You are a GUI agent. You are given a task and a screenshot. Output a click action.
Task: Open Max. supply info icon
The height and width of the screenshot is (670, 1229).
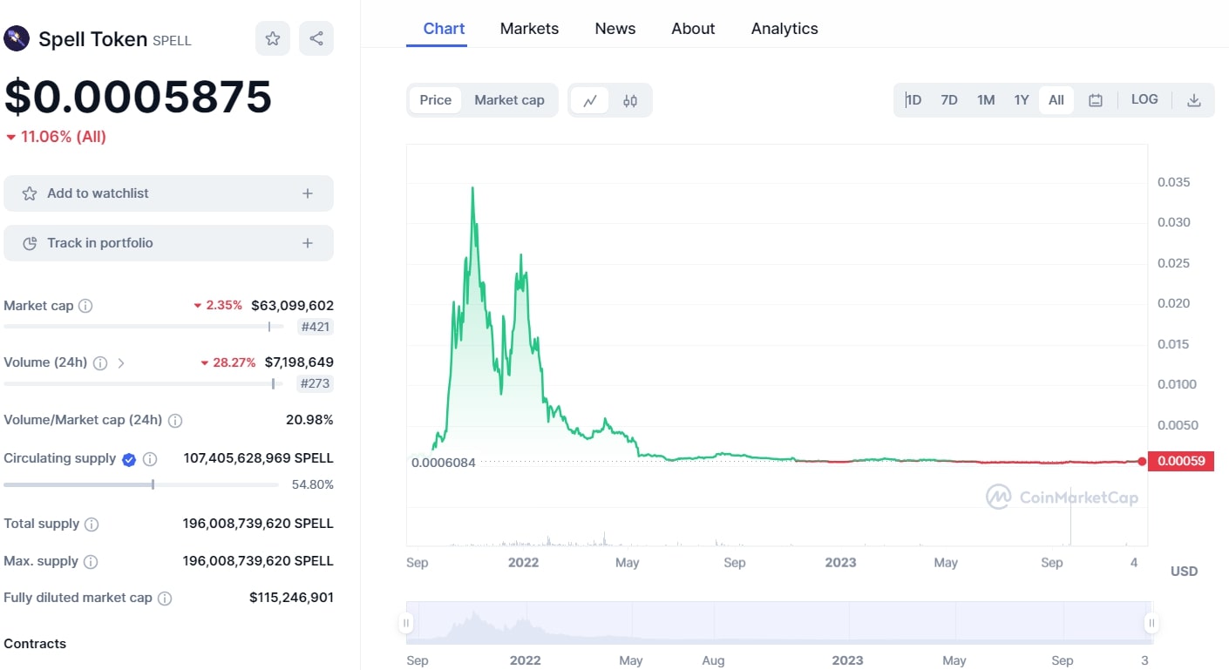point(91,562)
